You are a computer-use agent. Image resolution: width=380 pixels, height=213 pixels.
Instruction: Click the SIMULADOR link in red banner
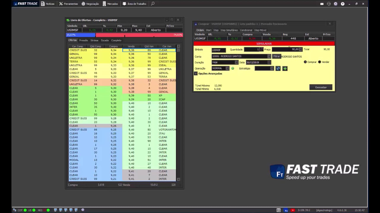pos(264,43)
